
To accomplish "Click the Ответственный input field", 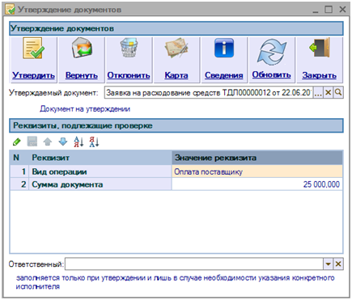I will click(194, 264).
